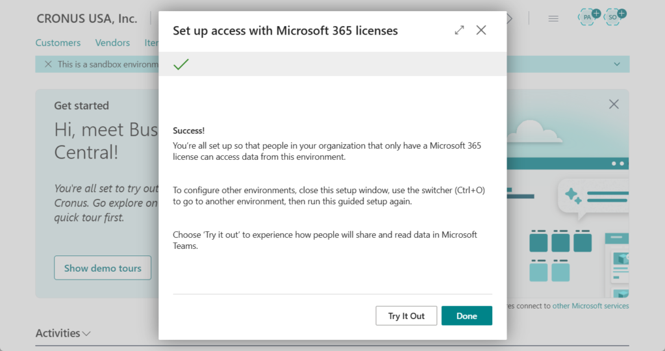Open the hamburger menu in header
665x351 pixels.
(x=553, y=19)
